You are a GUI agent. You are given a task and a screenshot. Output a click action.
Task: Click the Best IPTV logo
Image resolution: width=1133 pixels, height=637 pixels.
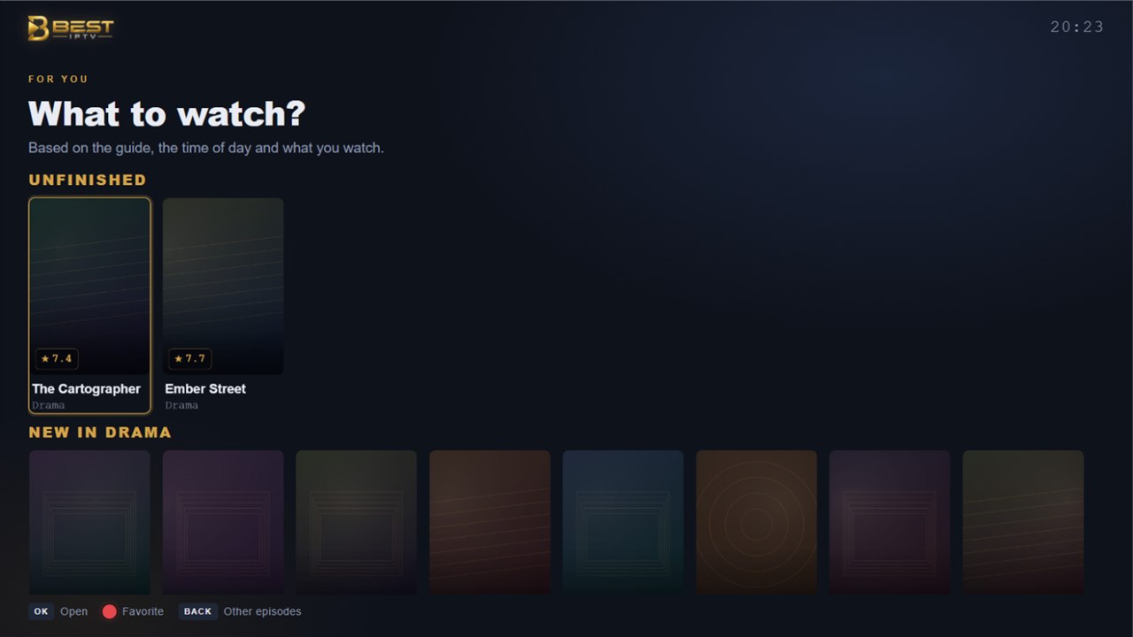pos(71,28)
